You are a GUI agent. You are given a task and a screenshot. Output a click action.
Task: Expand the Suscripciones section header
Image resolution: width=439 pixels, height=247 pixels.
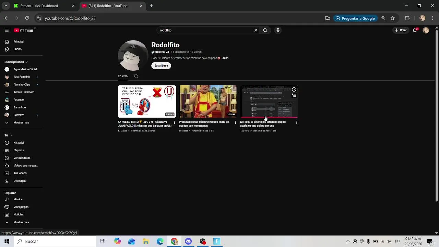pos(16,62)
